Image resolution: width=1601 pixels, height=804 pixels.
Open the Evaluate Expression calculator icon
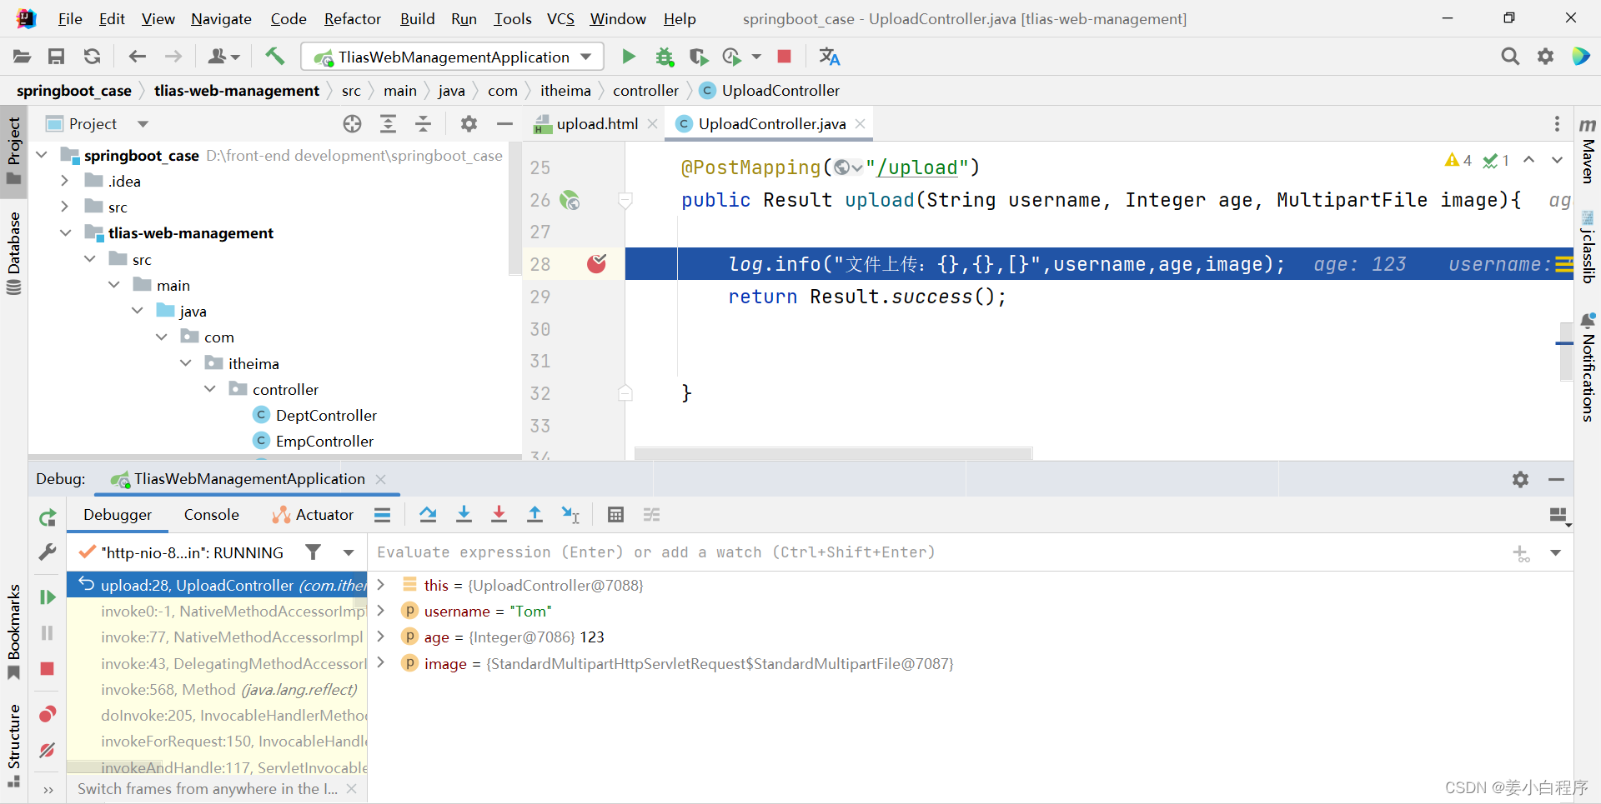[x=615, y=514]
